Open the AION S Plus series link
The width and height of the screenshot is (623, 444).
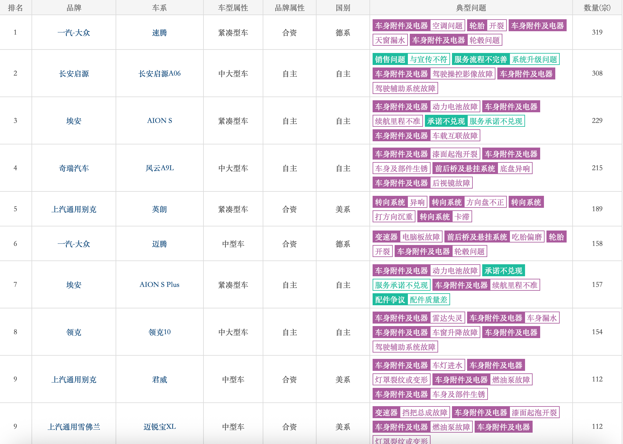click(x=159, y=284)
